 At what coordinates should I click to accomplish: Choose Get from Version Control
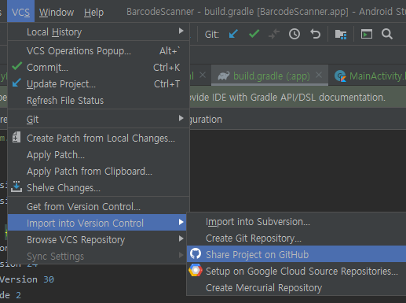(x=98, y=207)
